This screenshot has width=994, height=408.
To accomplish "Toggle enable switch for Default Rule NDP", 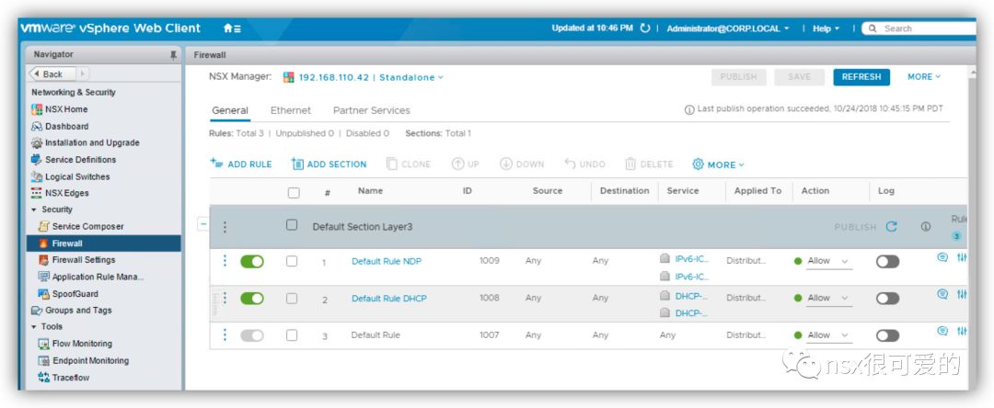I will pyautogui.click(x=251, y=261).
